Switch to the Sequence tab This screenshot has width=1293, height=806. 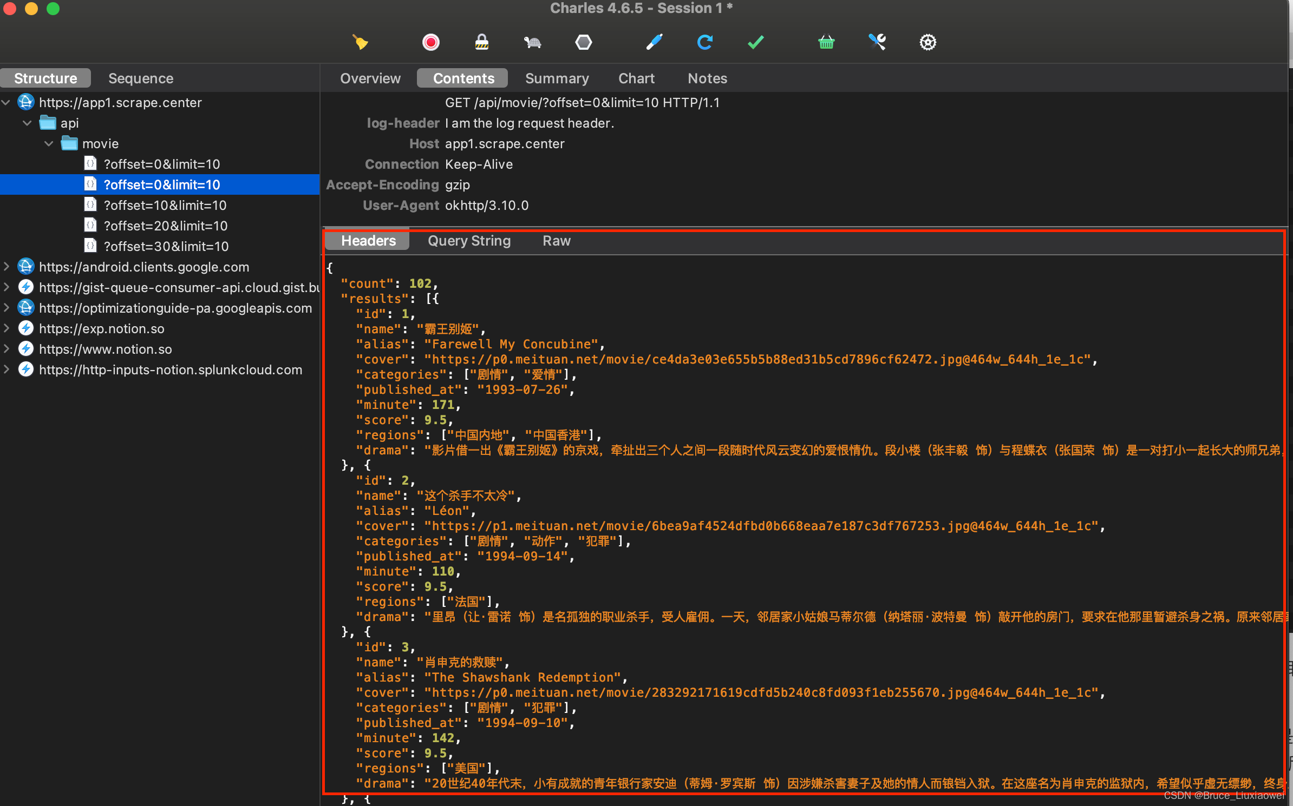pyautogui.click(x=141, y=78)
